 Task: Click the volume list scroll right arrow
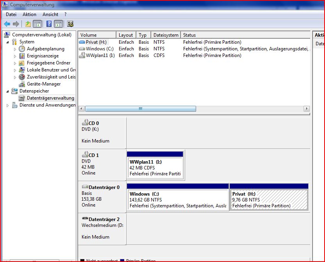(x=307, y=109)
